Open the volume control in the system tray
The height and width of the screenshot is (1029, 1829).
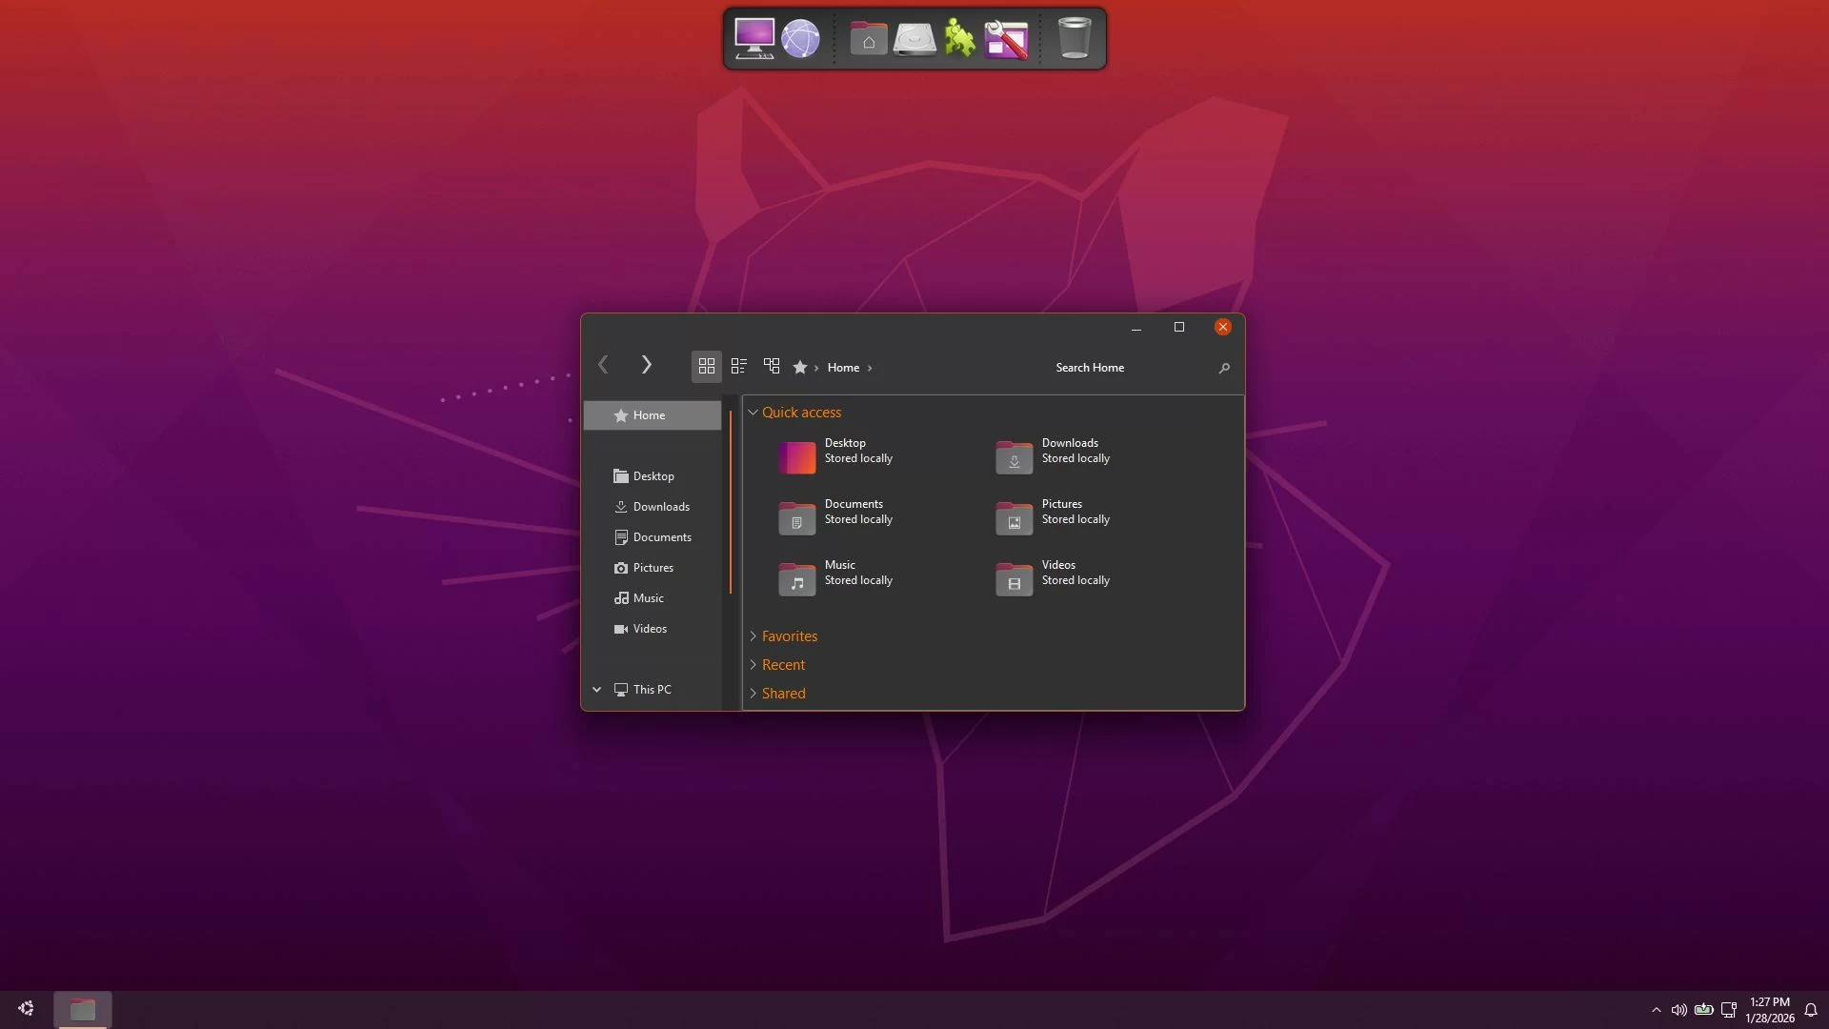[x=1678, y=1010]
